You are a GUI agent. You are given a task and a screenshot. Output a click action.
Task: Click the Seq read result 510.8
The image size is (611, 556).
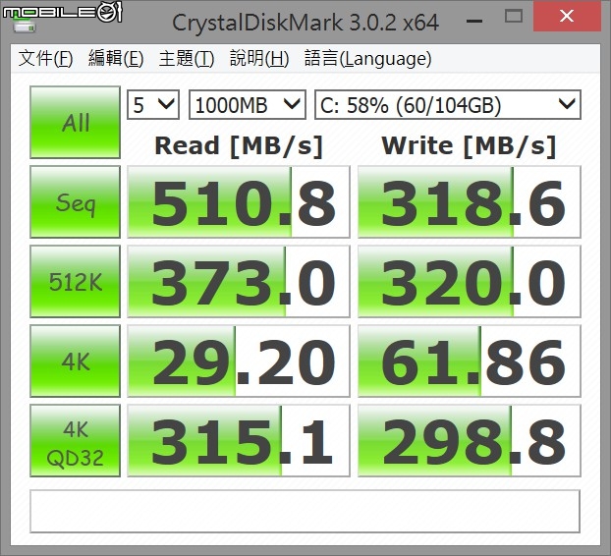(x=239, y=201)
